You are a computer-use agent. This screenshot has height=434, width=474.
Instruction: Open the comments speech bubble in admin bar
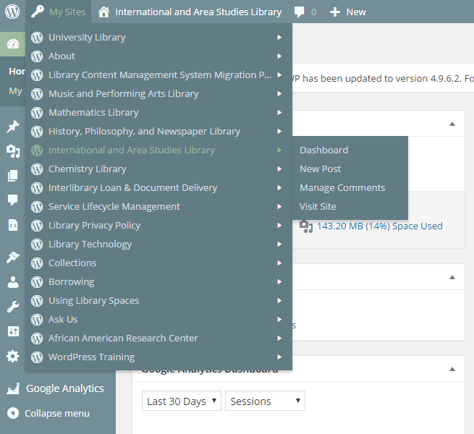coord(300,12)
